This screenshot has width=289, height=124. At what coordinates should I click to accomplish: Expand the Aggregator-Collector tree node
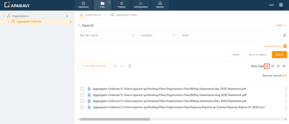(x=9, y=22)
